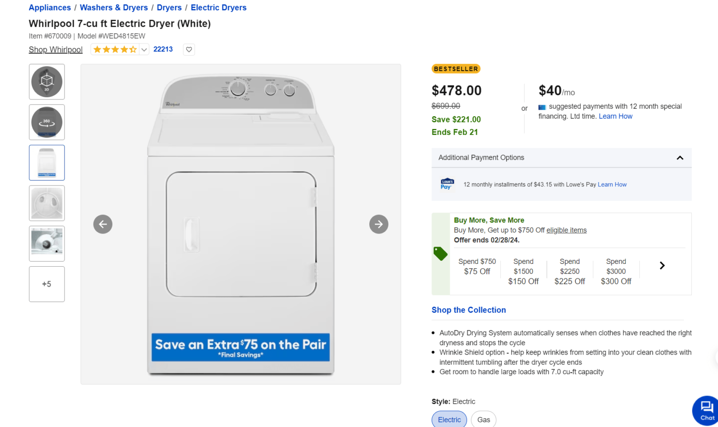
Task: Click the green savings tag icon
Action: click(x=440, y=254)
